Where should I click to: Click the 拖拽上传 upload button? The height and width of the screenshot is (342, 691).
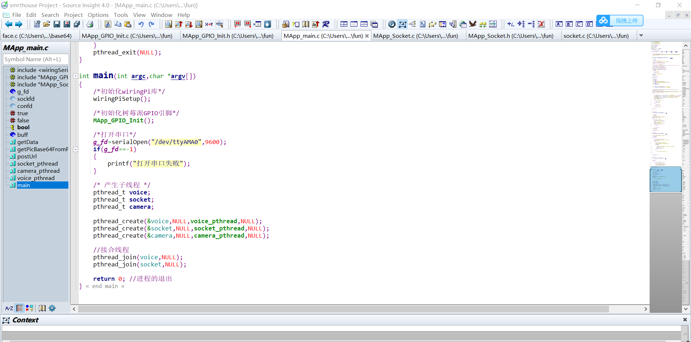(620, 21)
